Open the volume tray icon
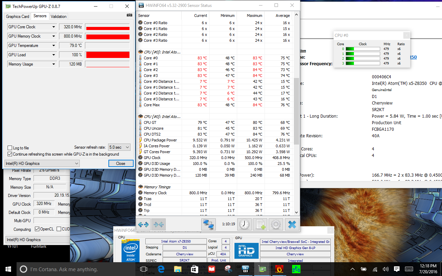 [x=386, y=269]
